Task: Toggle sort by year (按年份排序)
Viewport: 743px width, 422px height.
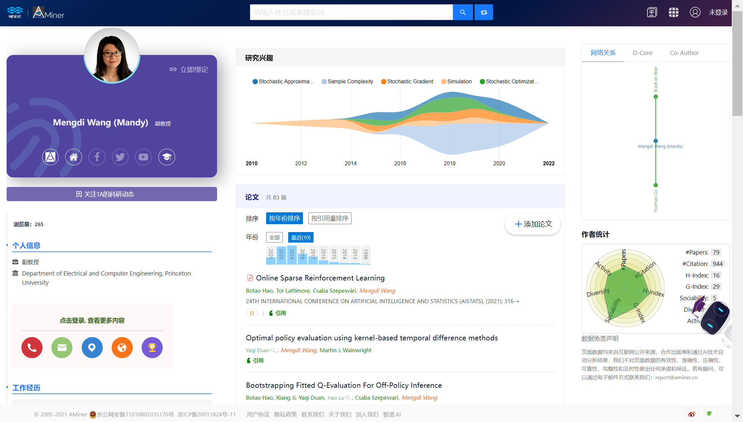Action: coord(284,218)
